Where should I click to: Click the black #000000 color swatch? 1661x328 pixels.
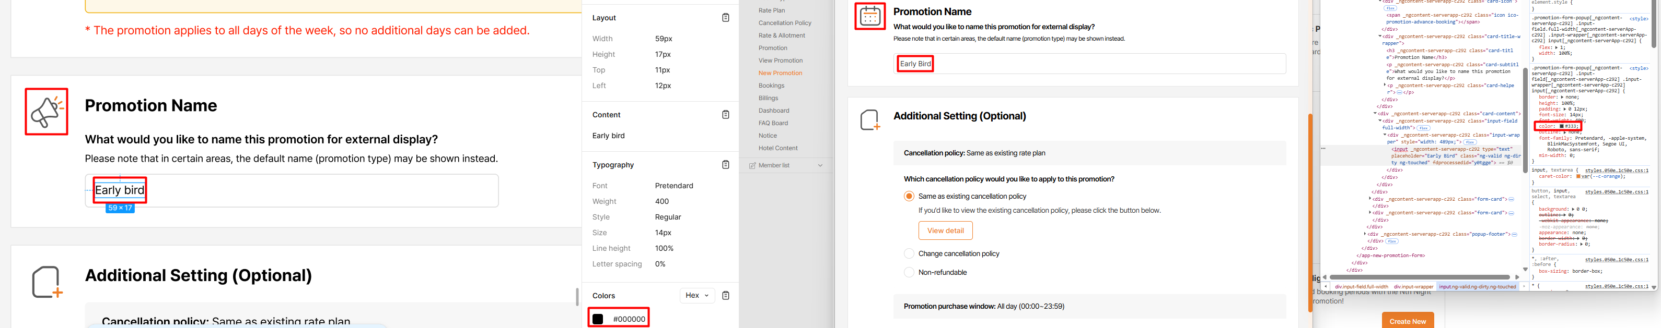pyautogui.click(x=598, y=319)
